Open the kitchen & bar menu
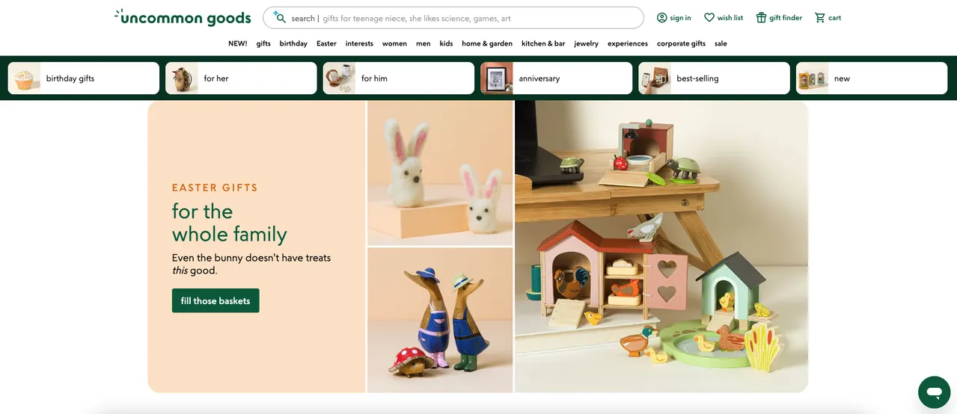 pos(543,43)
